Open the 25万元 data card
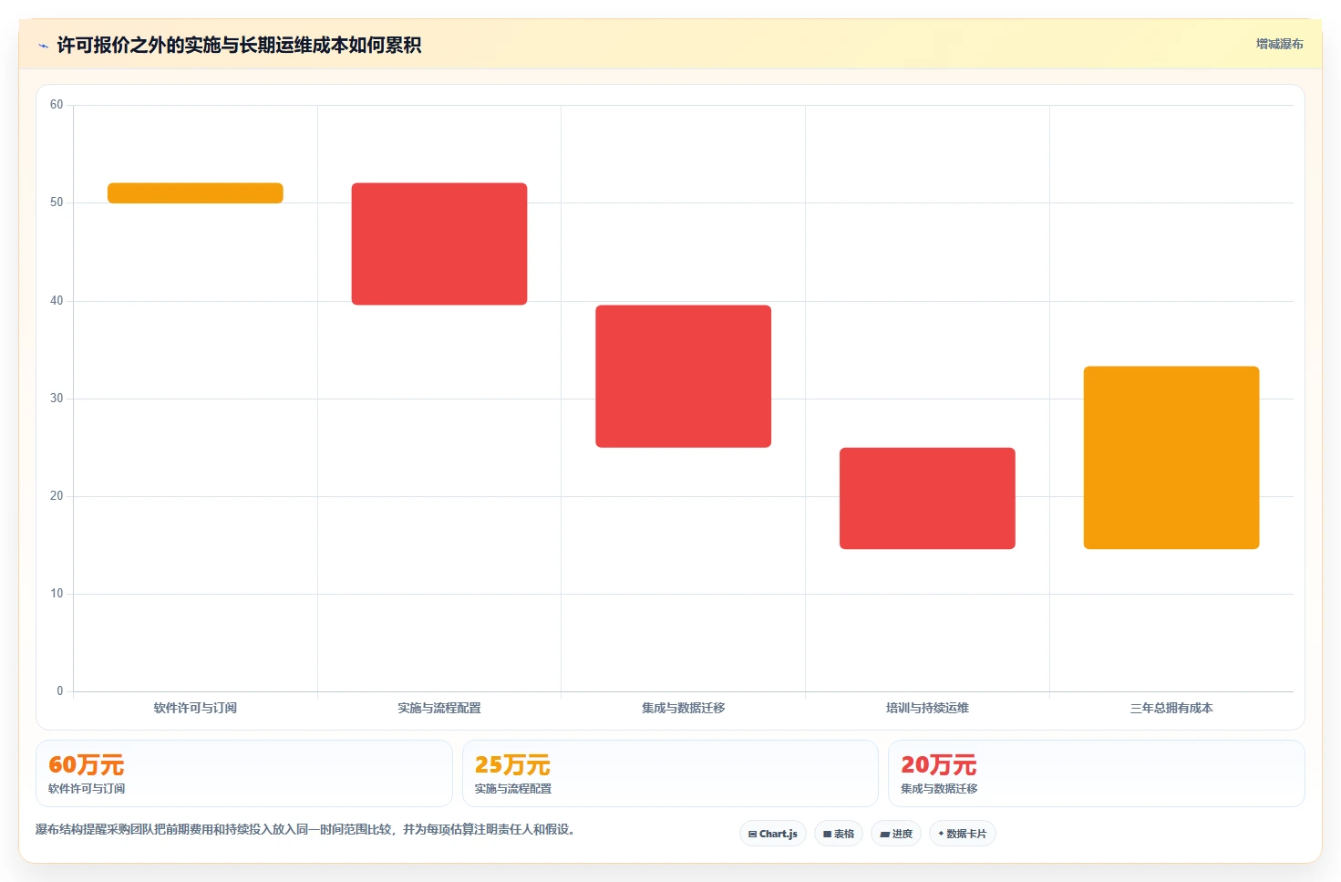This screenshot has width=1341, height=882. click(x=670, y=773)
